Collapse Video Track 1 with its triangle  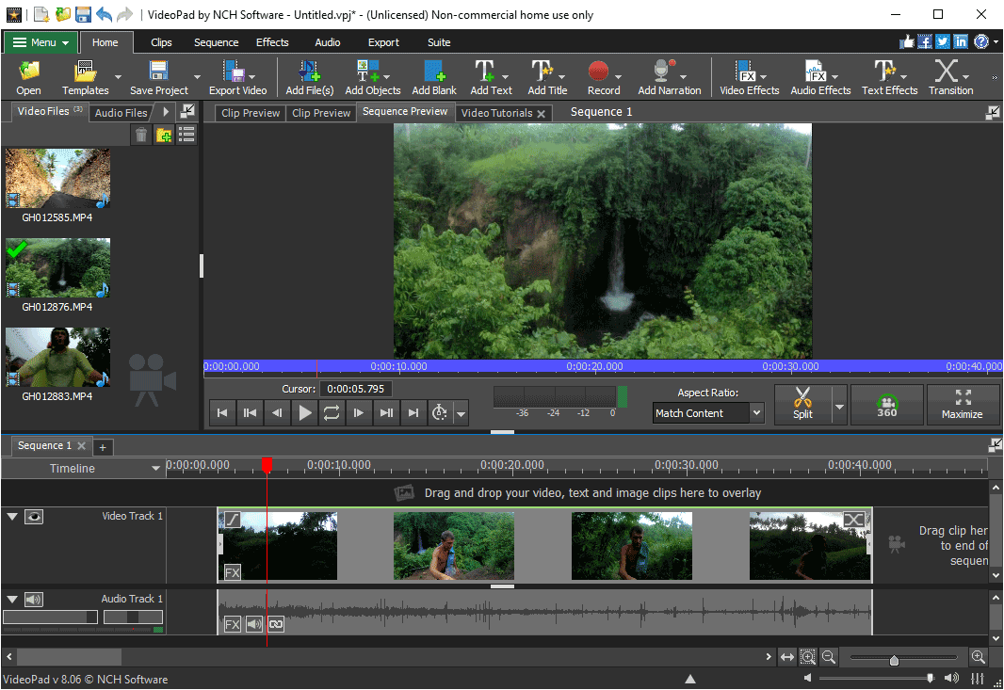(x=12, y=516)
